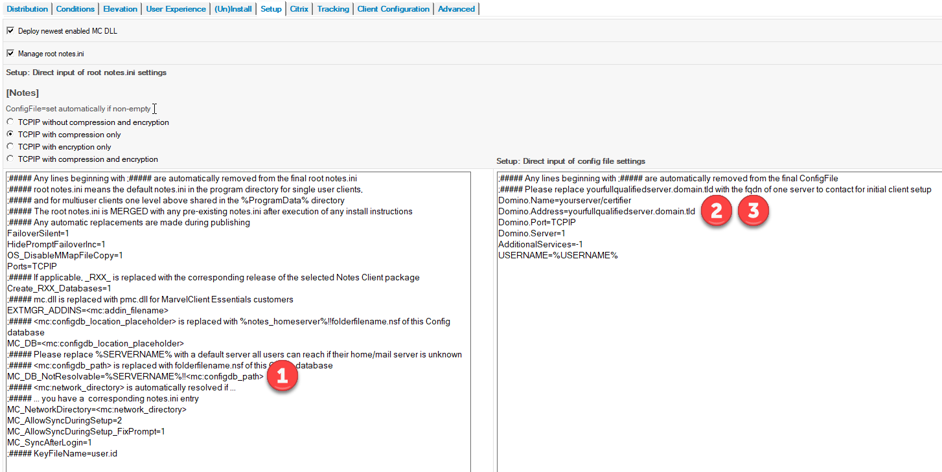Image resolution: width=942 pixels, height=472 pixels.
Task: Click the MC_SyncAfterLogin=1 line in notes.ini box
Action: tap(49, 442)
